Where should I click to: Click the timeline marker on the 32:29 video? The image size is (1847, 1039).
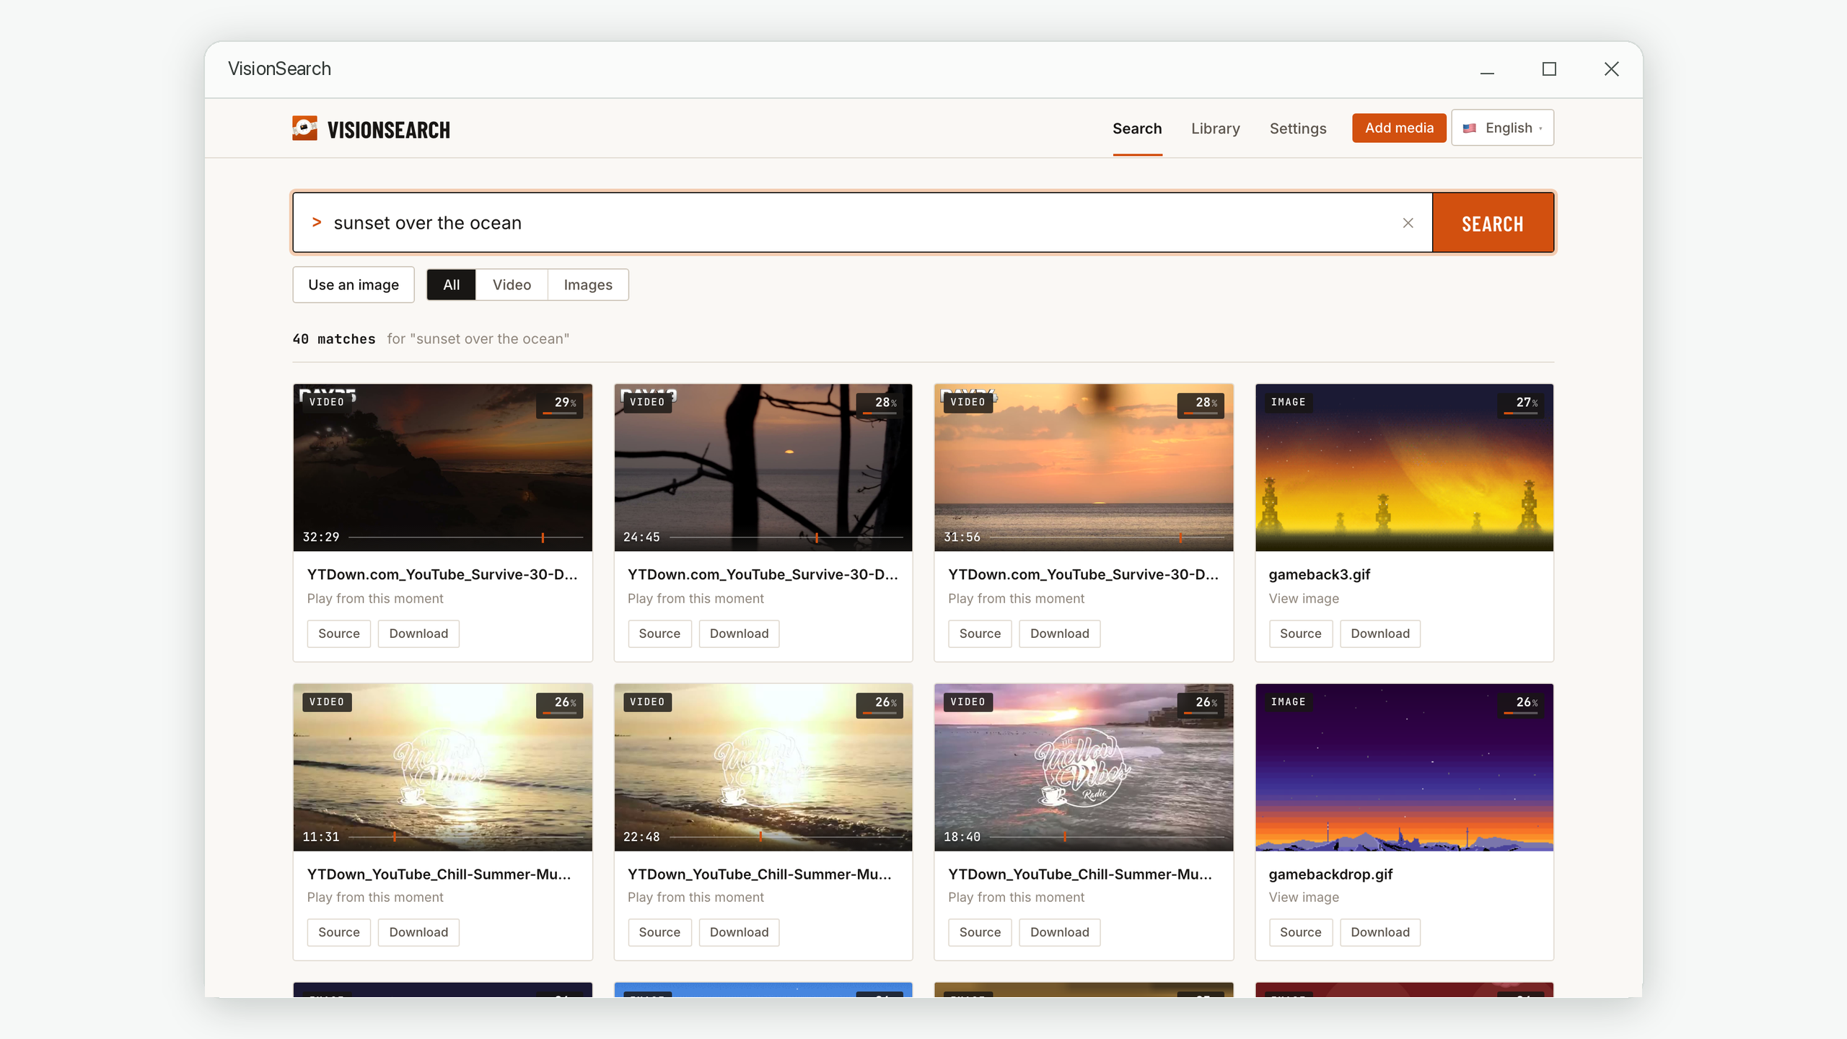tap(543, 538)
